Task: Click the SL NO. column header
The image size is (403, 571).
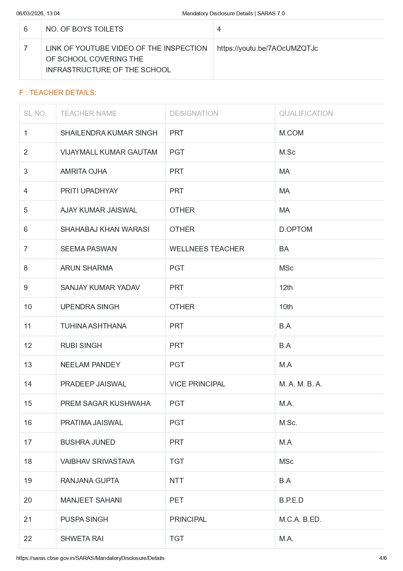Action: point(35,114)
